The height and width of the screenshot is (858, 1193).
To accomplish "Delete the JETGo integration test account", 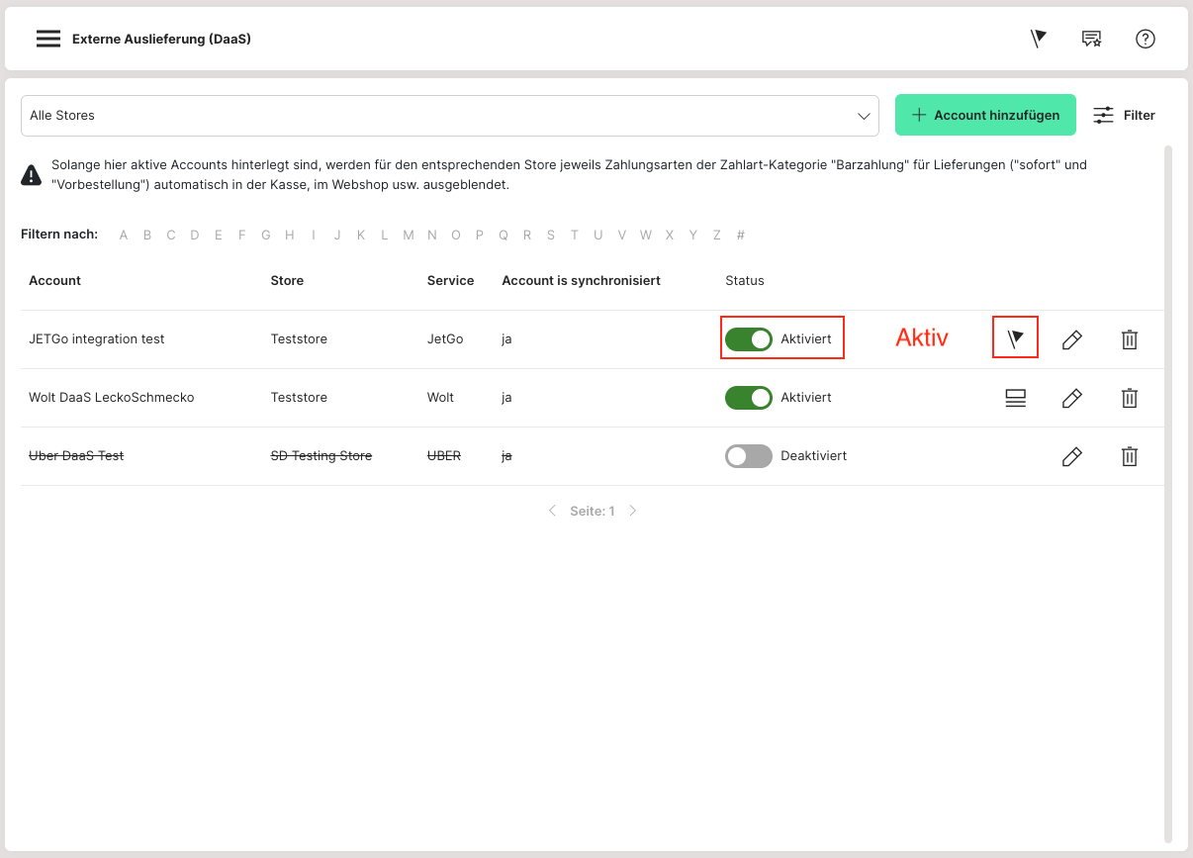I will (1130, 339).
